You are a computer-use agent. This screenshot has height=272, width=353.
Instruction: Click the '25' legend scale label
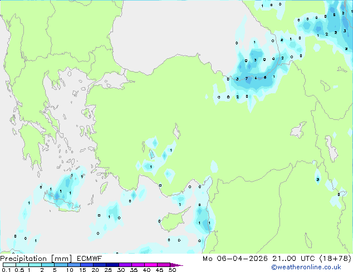[108, 270]
